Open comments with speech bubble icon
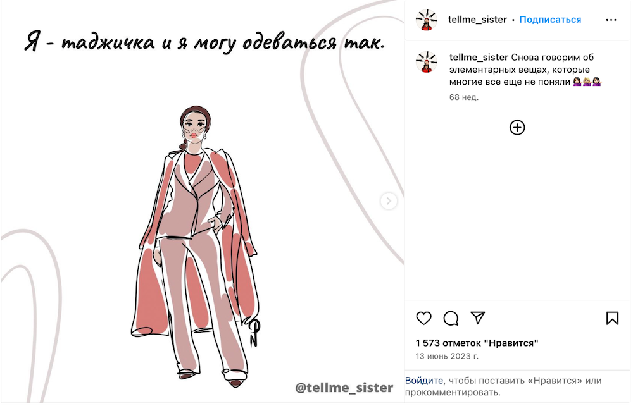Screen dimensions: 633x406 451,318
